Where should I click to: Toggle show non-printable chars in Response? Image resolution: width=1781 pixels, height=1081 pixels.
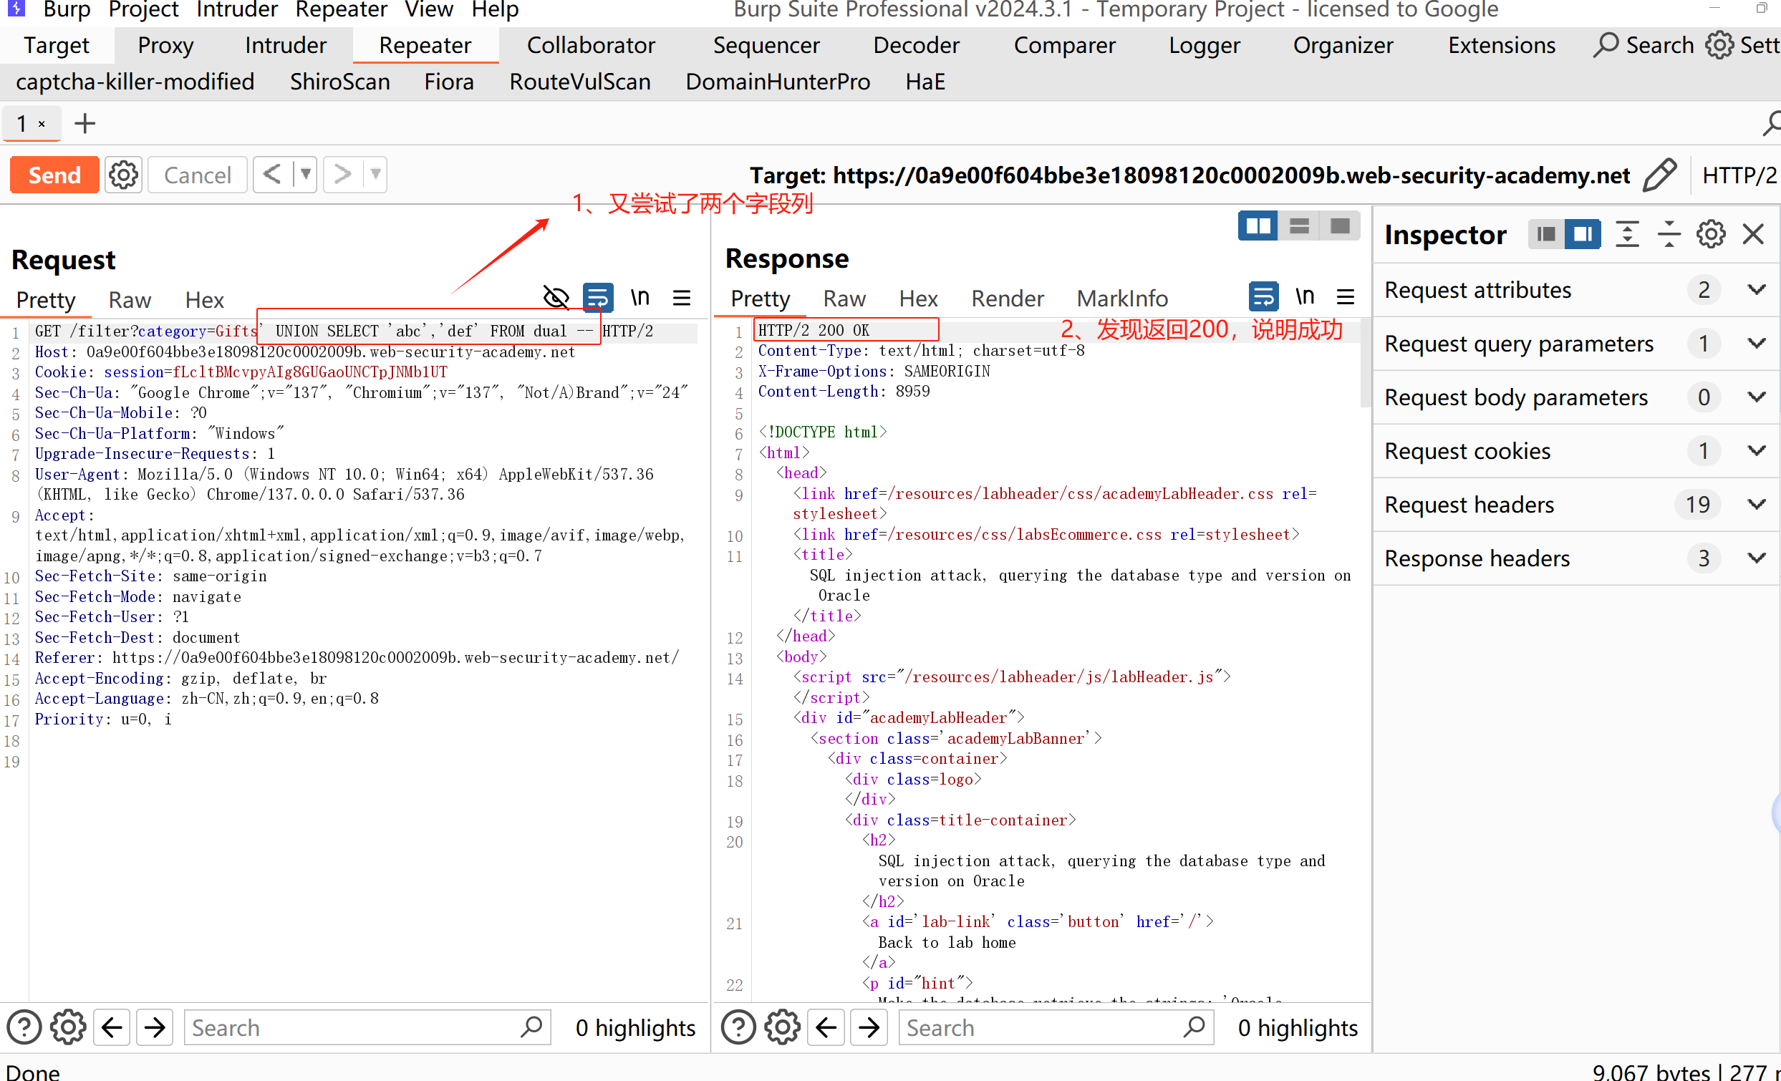click(1304, 297)
